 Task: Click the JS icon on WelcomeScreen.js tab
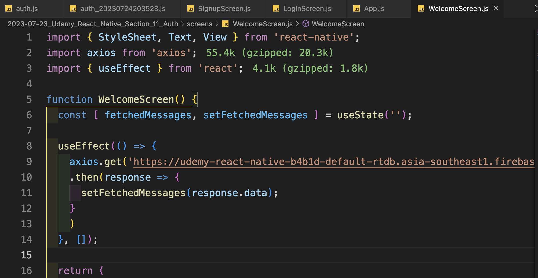pyautogui.click(x=421, y=9)
